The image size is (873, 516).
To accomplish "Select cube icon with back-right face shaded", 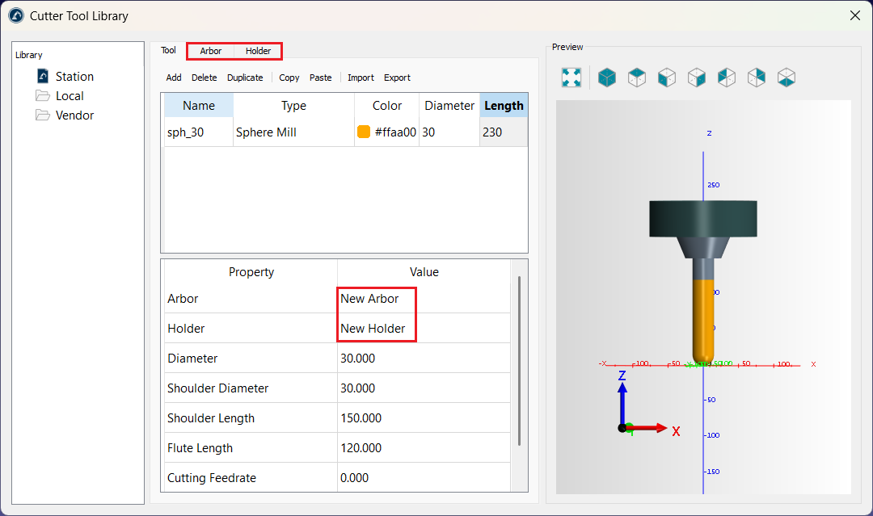I will [757, 78].
